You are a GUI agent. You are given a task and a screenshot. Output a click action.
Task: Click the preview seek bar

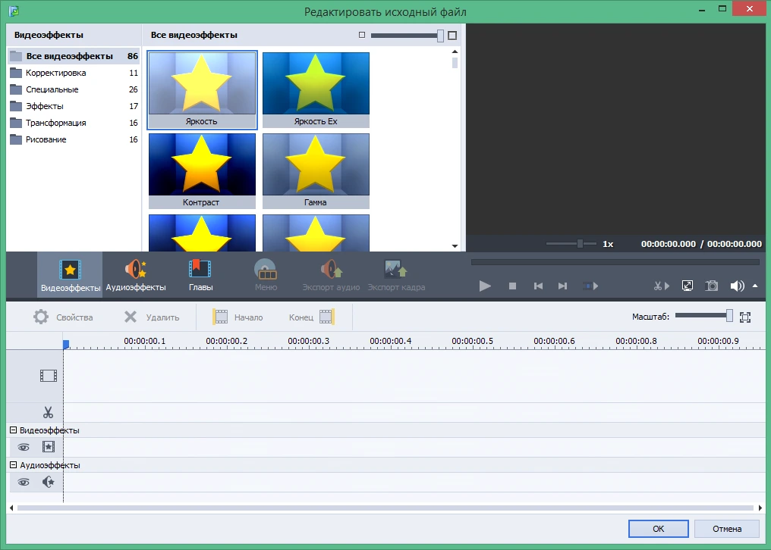pos(615,262)
